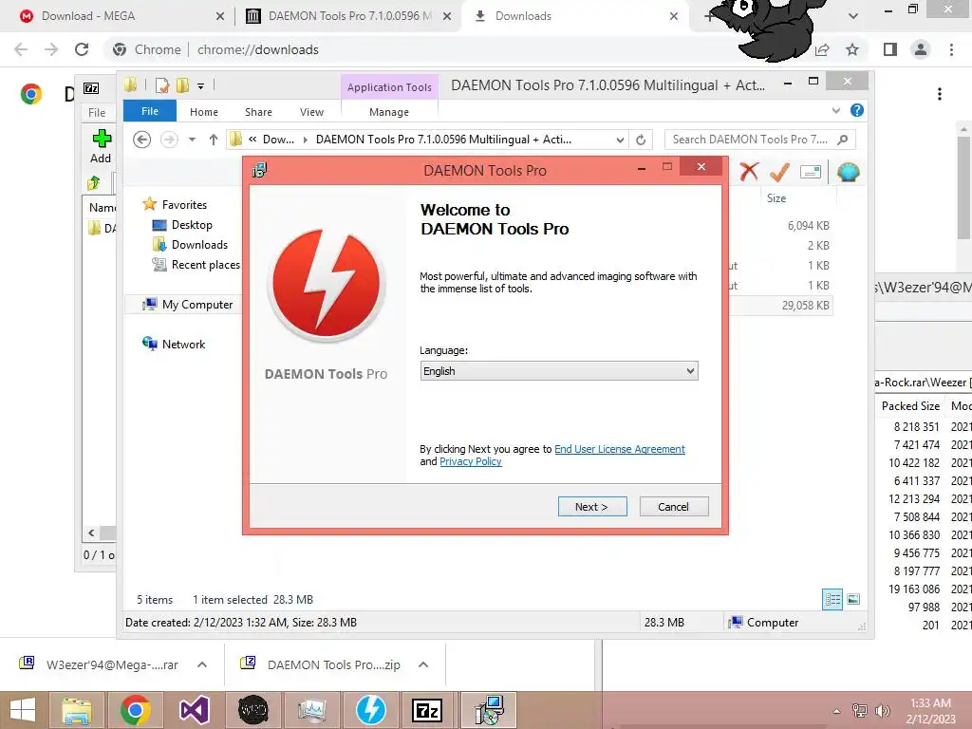Expand options for W3ezer'94@Mega rar download
This screenshot has width=972, height=729.
click(x=202, y=664)
